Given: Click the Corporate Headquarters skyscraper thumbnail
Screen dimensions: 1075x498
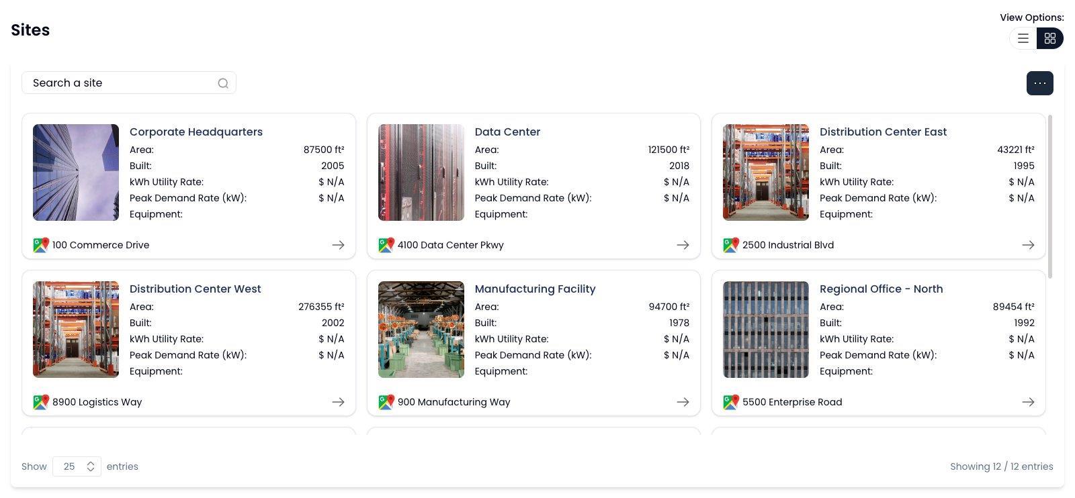Looking at the screenshot, I should 76,172.
